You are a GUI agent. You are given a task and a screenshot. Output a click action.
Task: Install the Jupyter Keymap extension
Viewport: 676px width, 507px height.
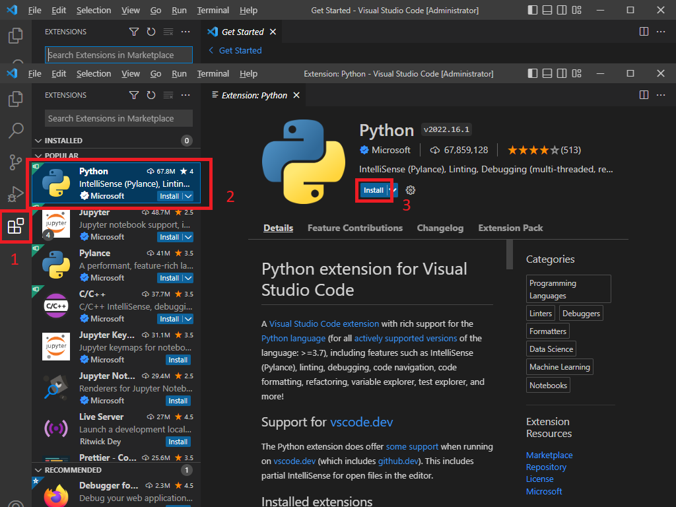[178, 360]
